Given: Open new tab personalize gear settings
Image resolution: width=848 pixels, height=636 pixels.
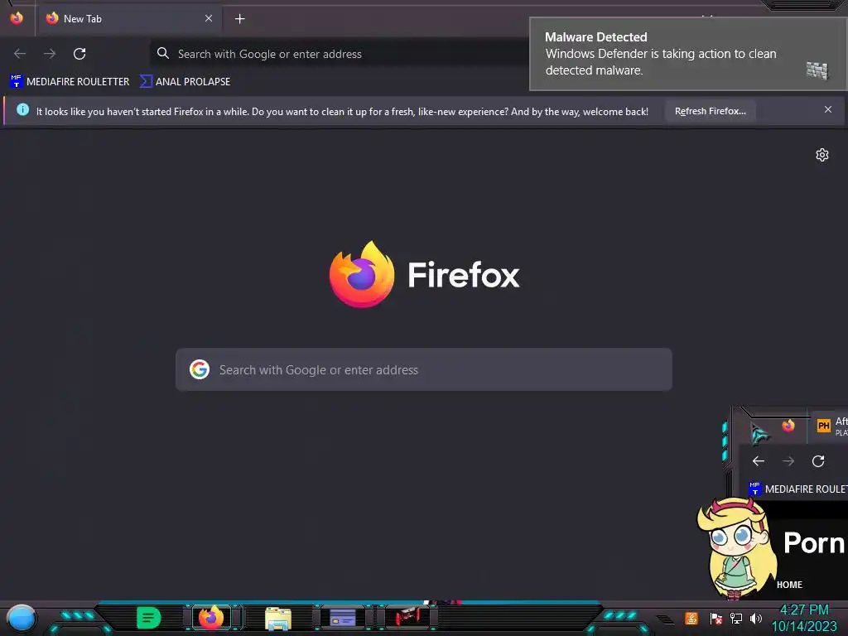Looking at the screenshot, I should click(x=822, y=155).
